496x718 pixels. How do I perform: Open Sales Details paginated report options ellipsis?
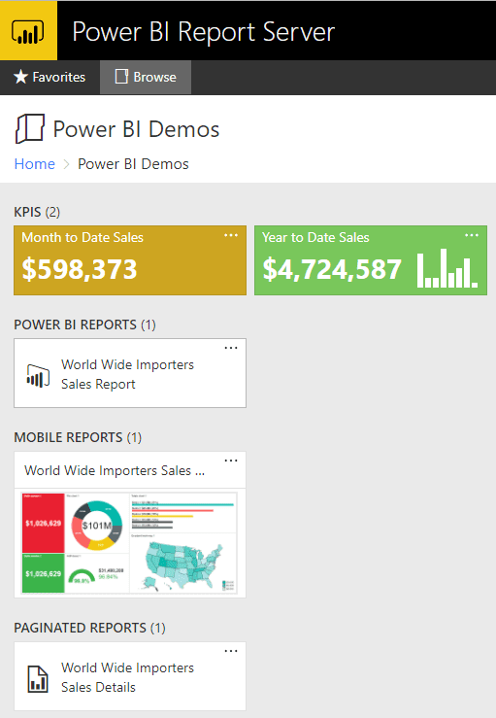(x=231, y=651)
